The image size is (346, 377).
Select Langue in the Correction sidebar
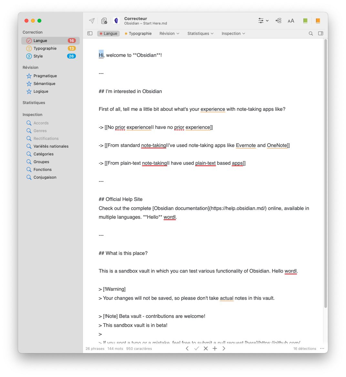50,41
